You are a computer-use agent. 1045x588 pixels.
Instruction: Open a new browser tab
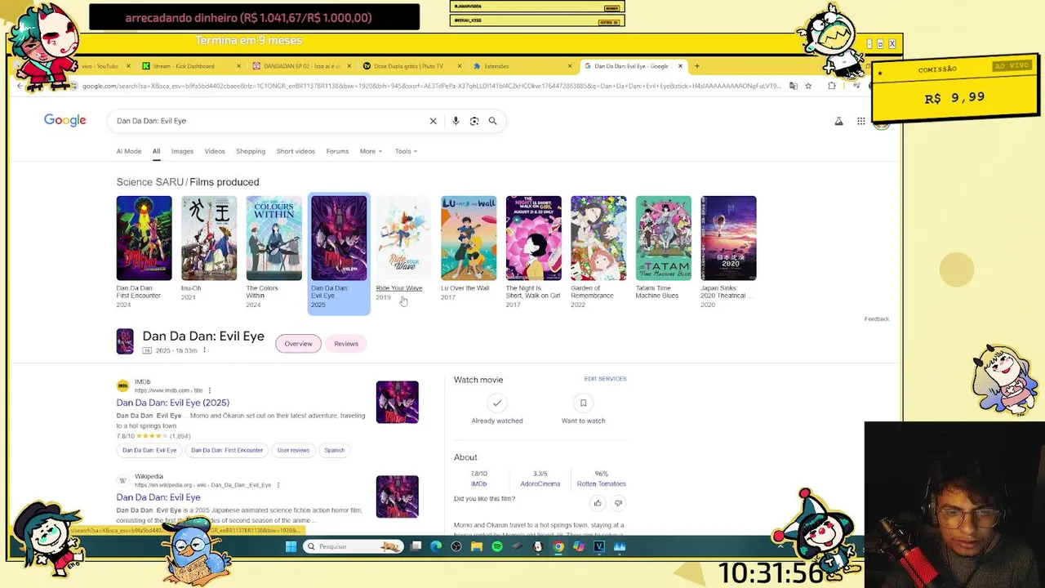pyautogui.click(x=696, y=66)
